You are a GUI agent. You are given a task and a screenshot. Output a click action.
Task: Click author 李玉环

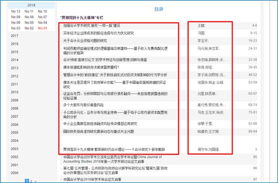click(203, 41)
